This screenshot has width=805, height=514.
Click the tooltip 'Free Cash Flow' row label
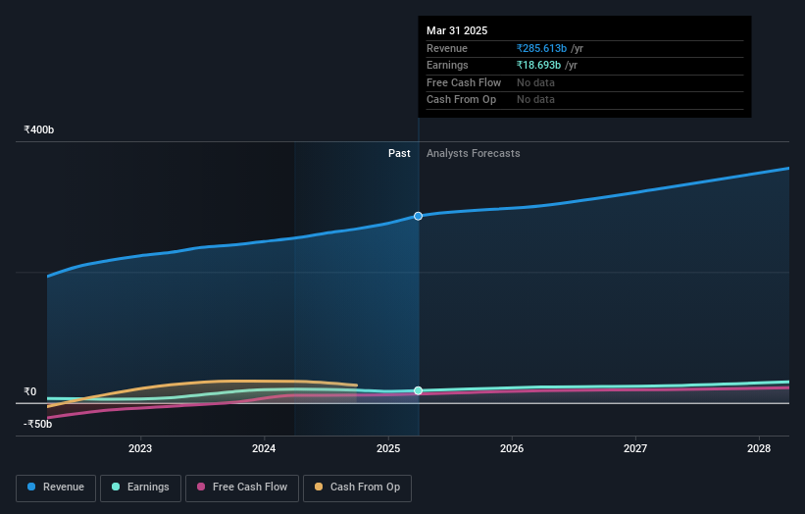click(x=464, y=82)
